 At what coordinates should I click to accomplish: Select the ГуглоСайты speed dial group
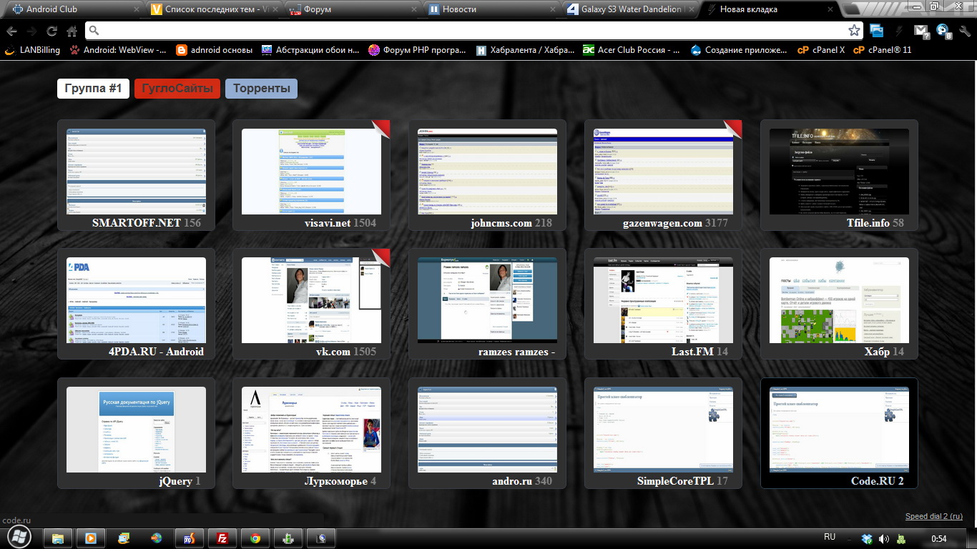177,89
